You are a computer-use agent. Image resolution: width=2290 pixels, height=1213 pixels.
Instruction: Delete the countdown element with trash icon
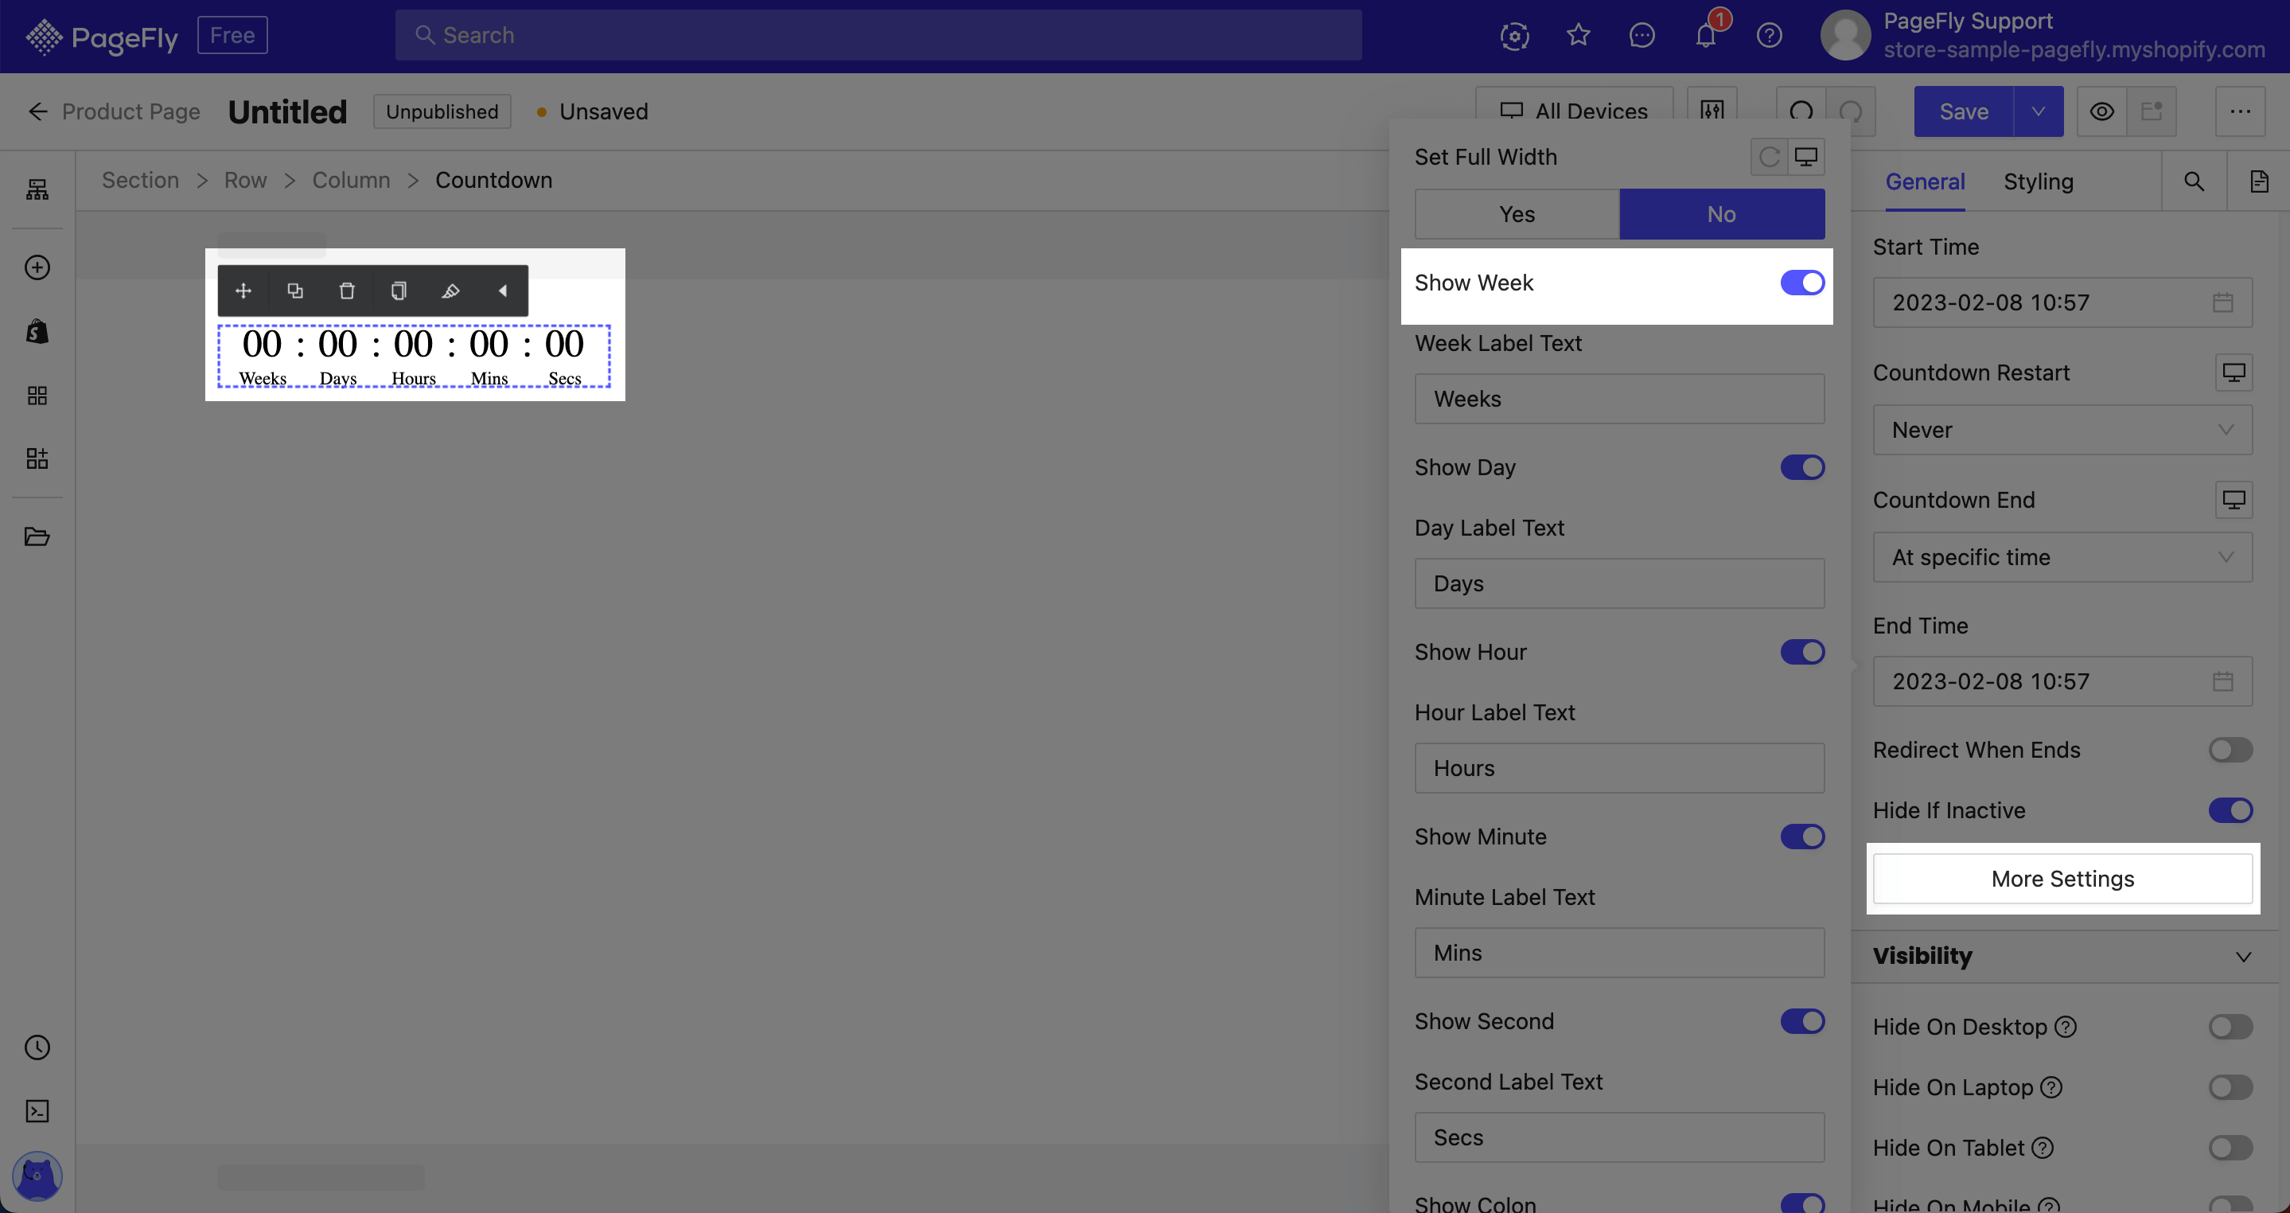(x=347, y=291)
